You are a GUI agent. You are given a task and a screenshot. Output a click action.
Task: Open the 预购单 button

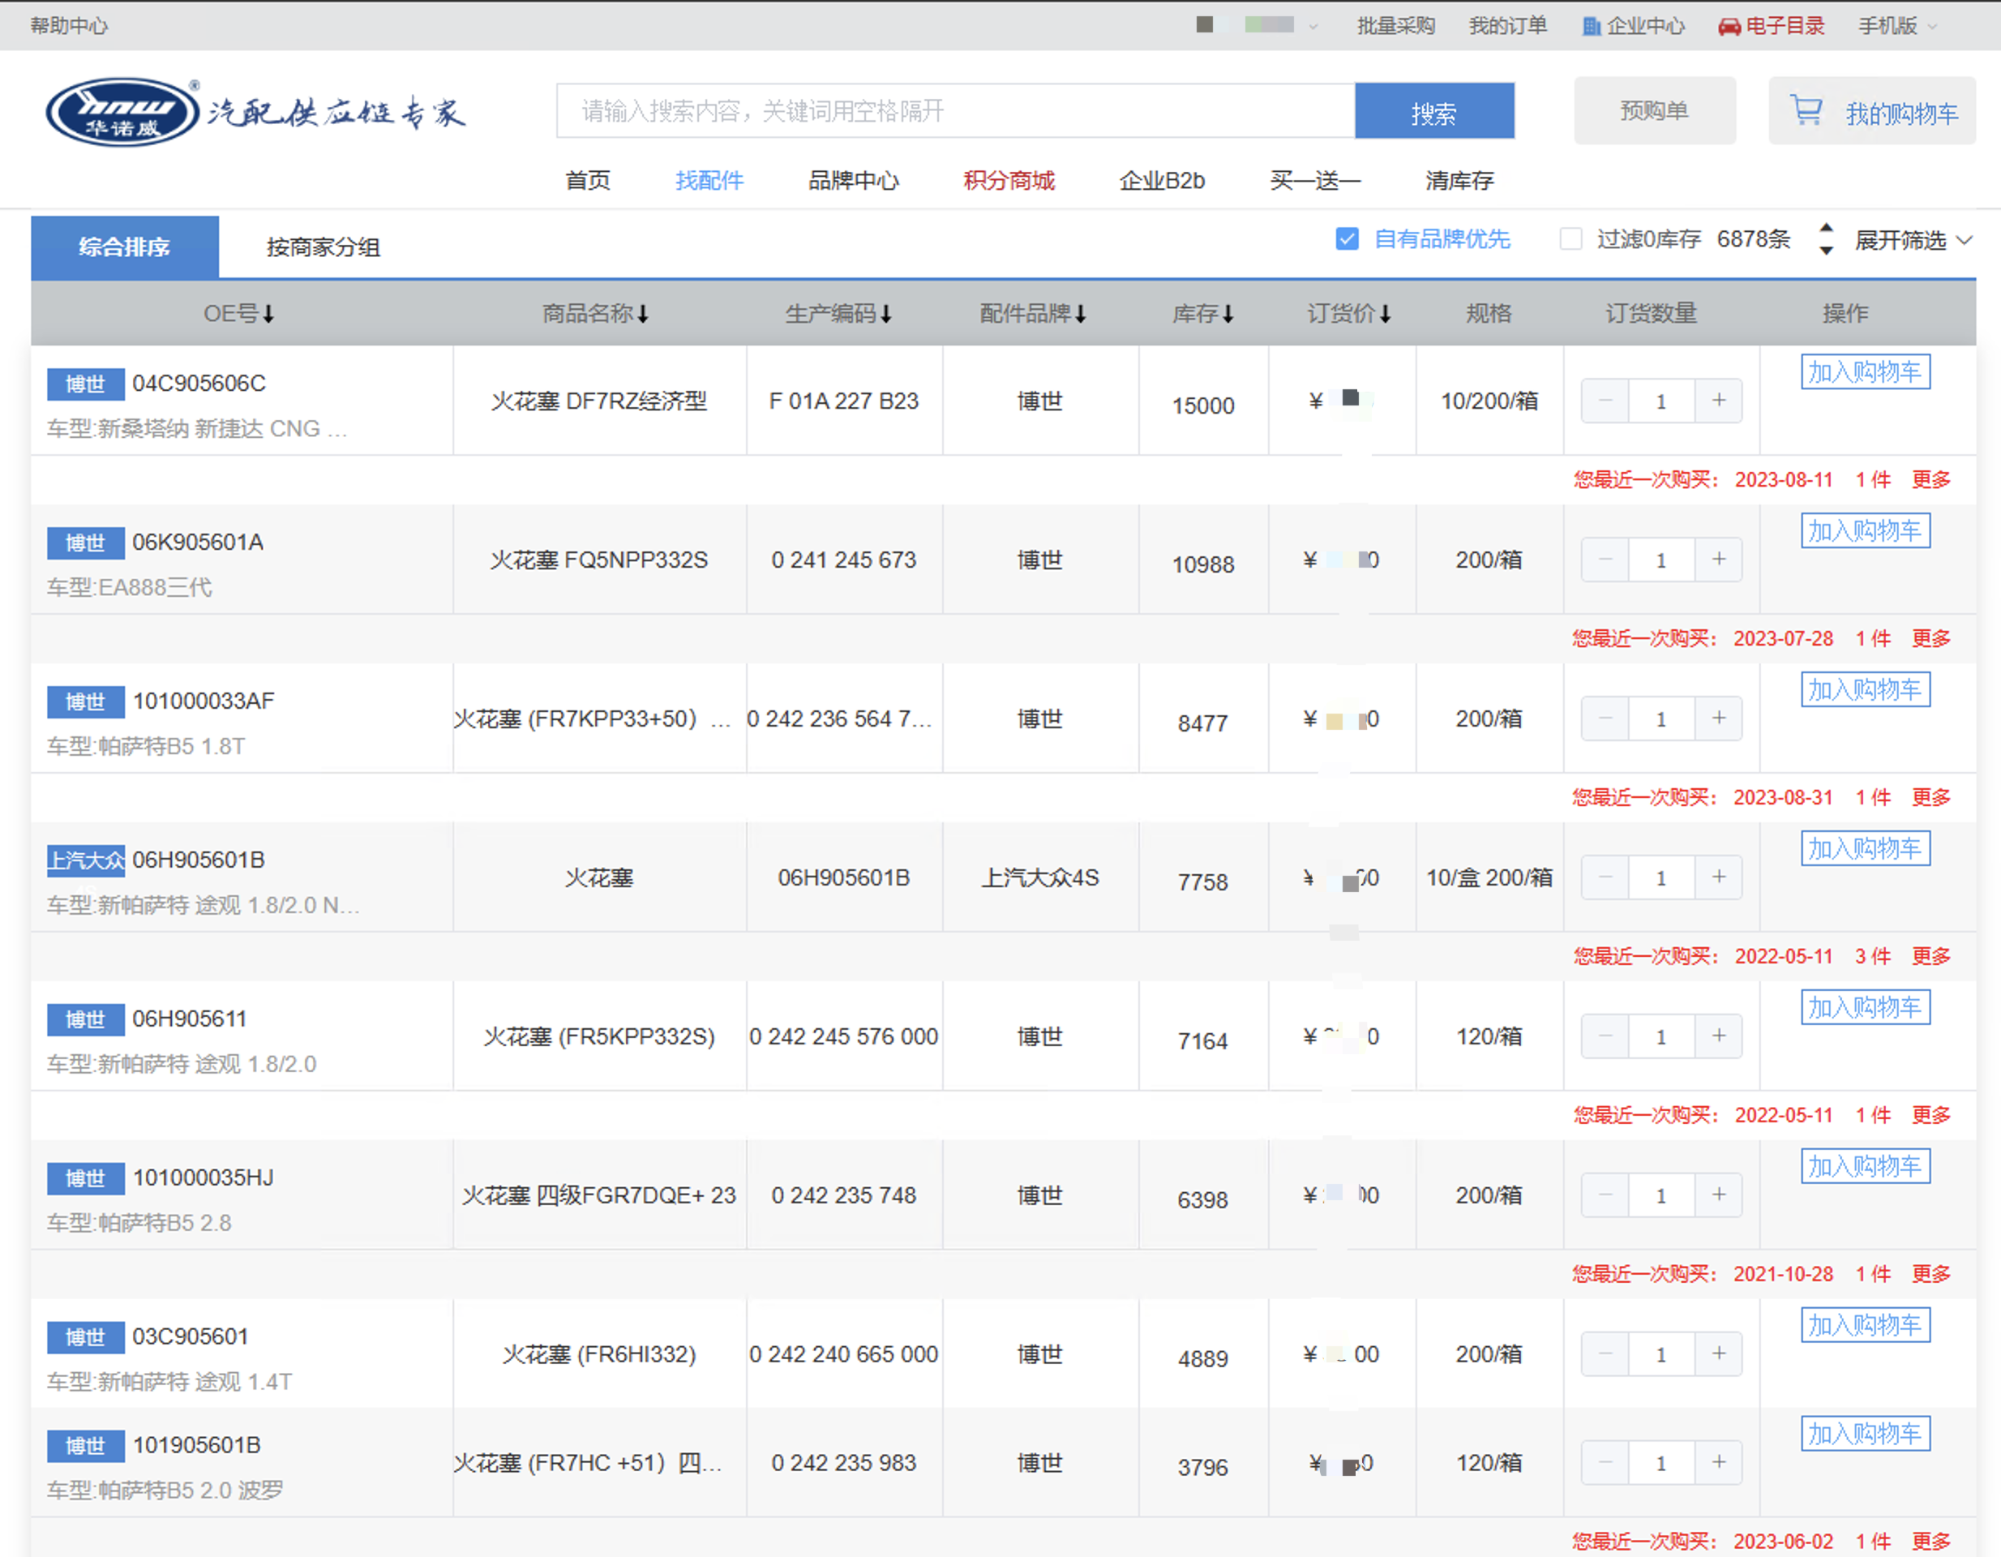1654,111
